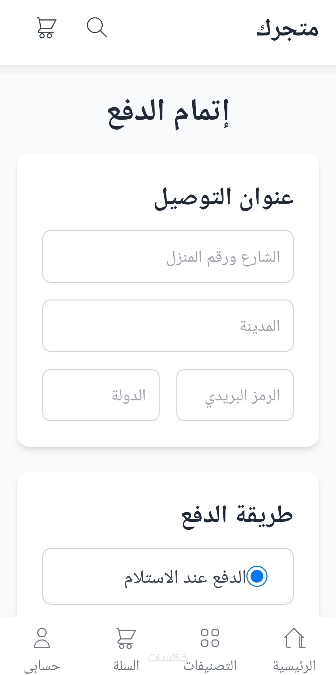Image resolution: width=336 pixels, height=675 pixels.
Task: Open the حسابي tab label
Action: pyautogui.click(x=42, y=666)
